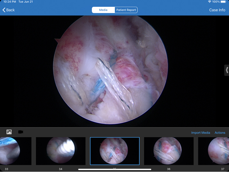Tap the home indicator bar
The height and width of the screenshot is (172, 229).
point(115,169)
